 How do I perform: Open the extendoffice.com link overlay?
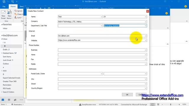tap(162, 95)
